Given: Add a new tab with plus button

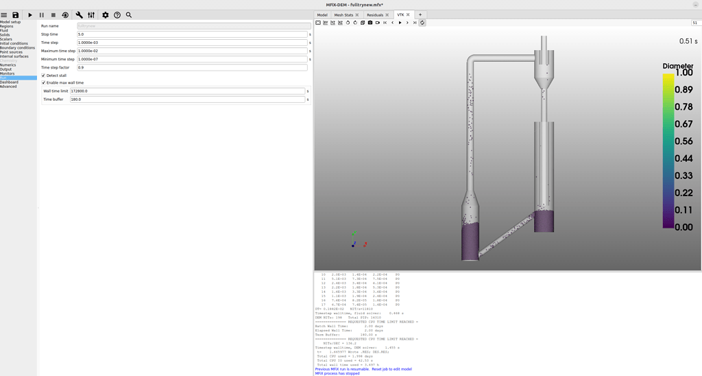Looking at the screenshot, I should tap(420, 14).
